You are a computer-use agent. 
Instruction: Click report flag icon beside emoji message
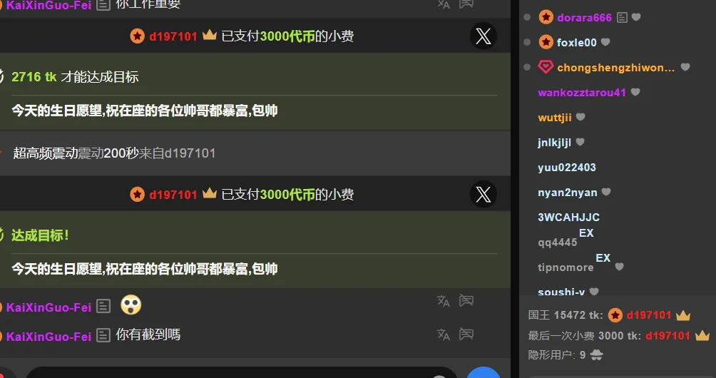tap(466, 301)
